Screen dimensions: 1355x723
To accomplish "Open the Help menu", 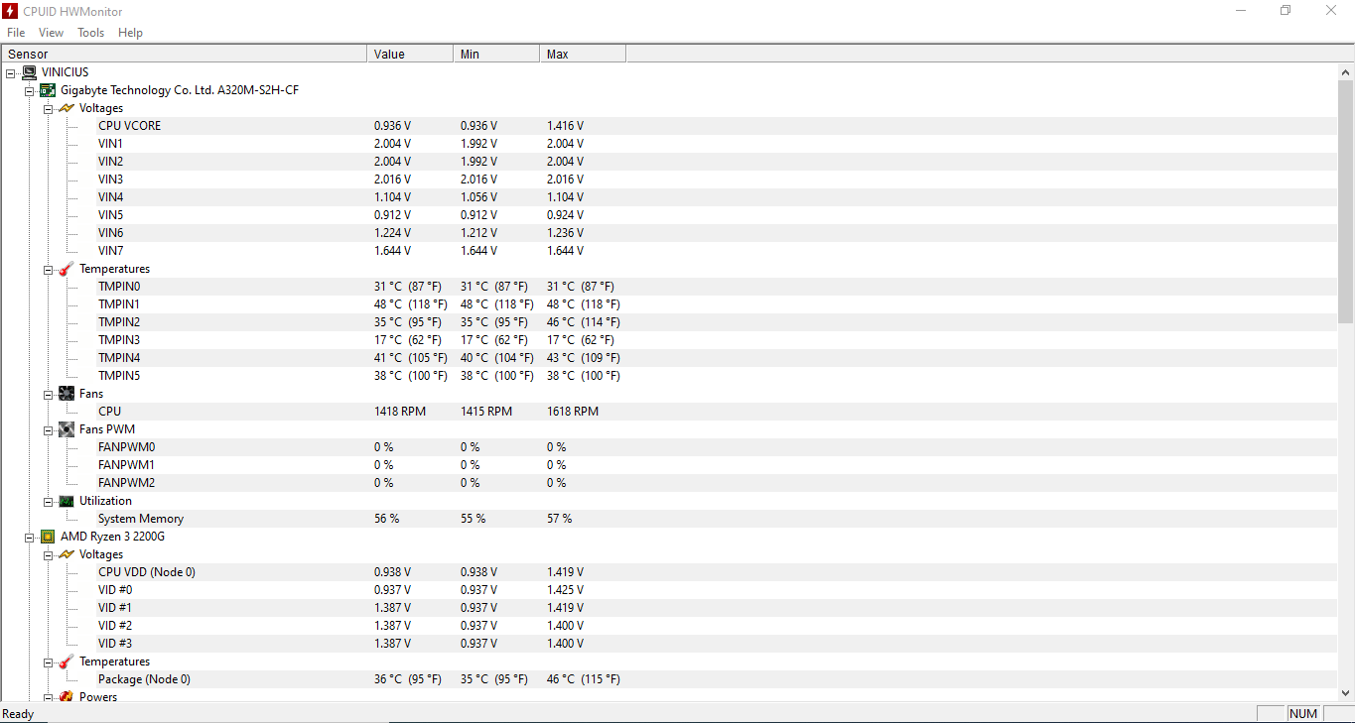I will pos(130,33).
